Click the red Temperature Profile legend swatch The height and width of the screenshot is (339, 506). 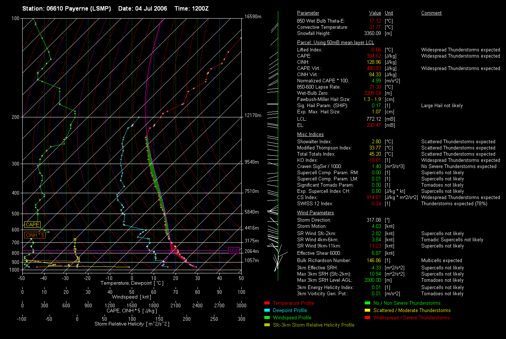[267, 303]
